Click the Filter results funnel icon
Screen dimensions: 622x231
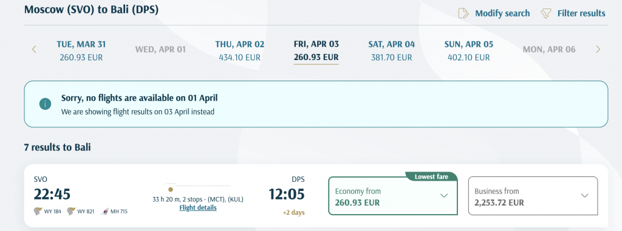[x=546, y=13]
